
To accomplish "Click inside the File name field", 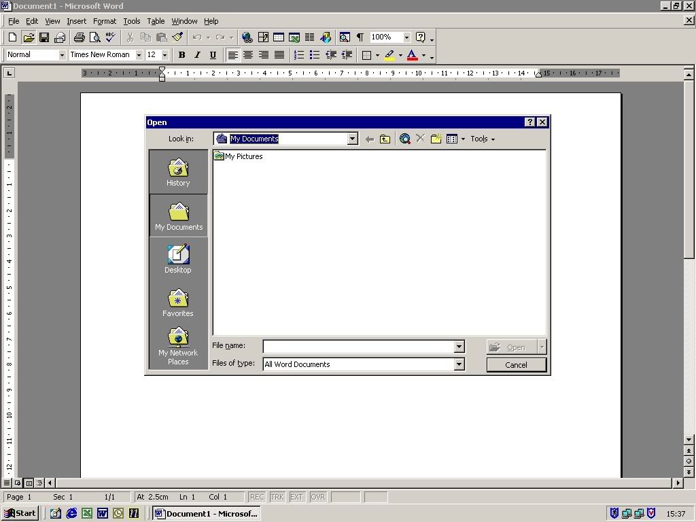I will (359, 346).
